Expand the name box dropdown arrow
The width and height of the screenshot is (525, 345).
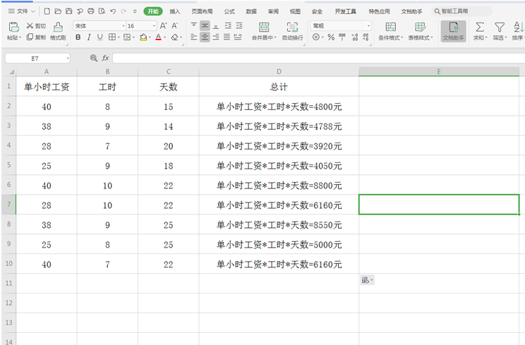(x=68, y=59)
